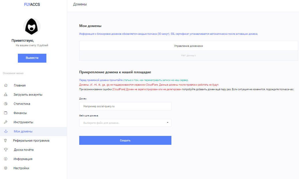Click the FLYACCS logo

click(32, 5)
